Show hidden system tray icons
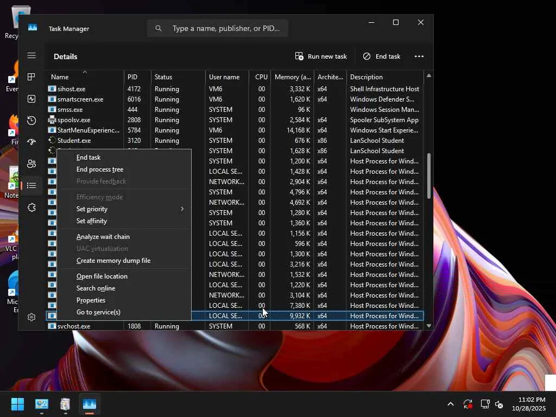 click(450, 405)
